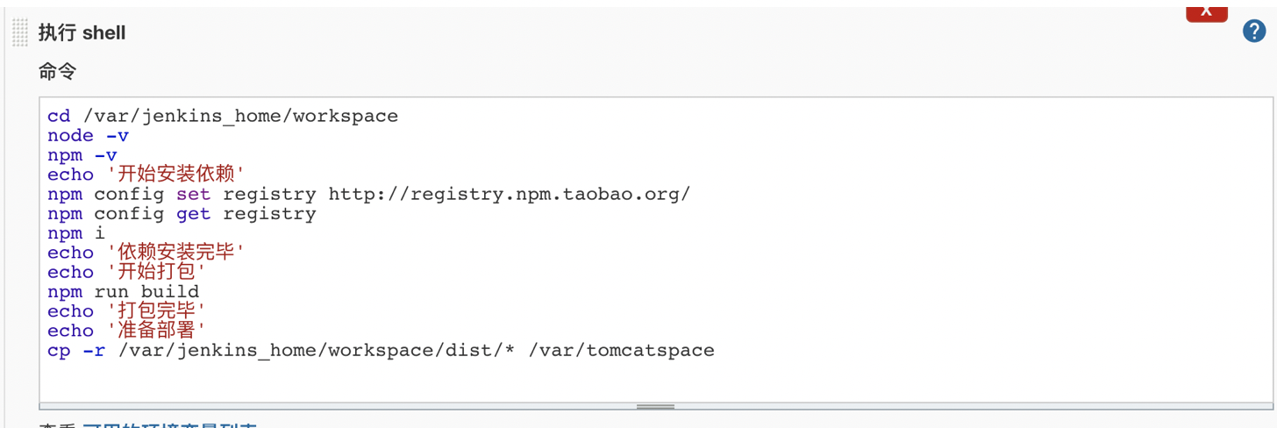Click the 命令 field label

coord(57,71)
